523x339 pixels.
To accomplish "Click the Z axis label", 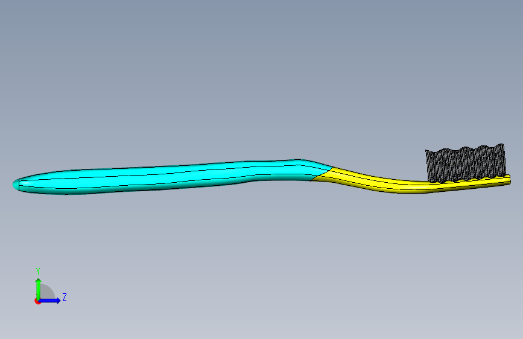I will coord(65,297).
